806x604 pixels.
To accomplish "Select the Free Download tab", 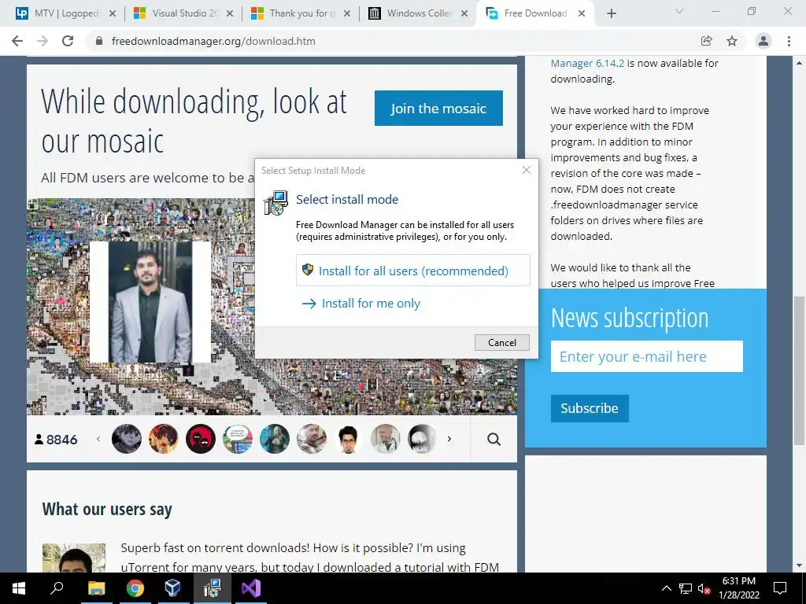I will [x=534, y=13].
